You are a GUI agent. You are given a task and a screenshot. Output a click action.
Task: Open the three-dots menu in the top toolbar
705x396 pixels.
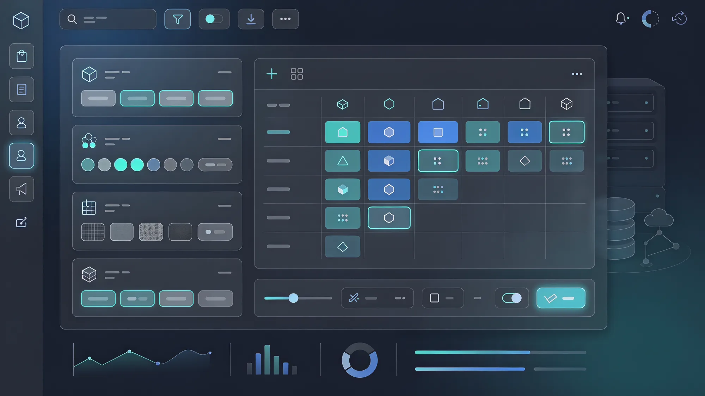286,19
